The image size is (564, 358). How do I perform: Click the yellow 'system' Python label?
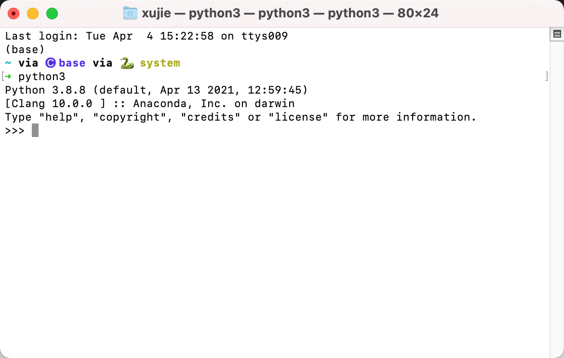160,63
